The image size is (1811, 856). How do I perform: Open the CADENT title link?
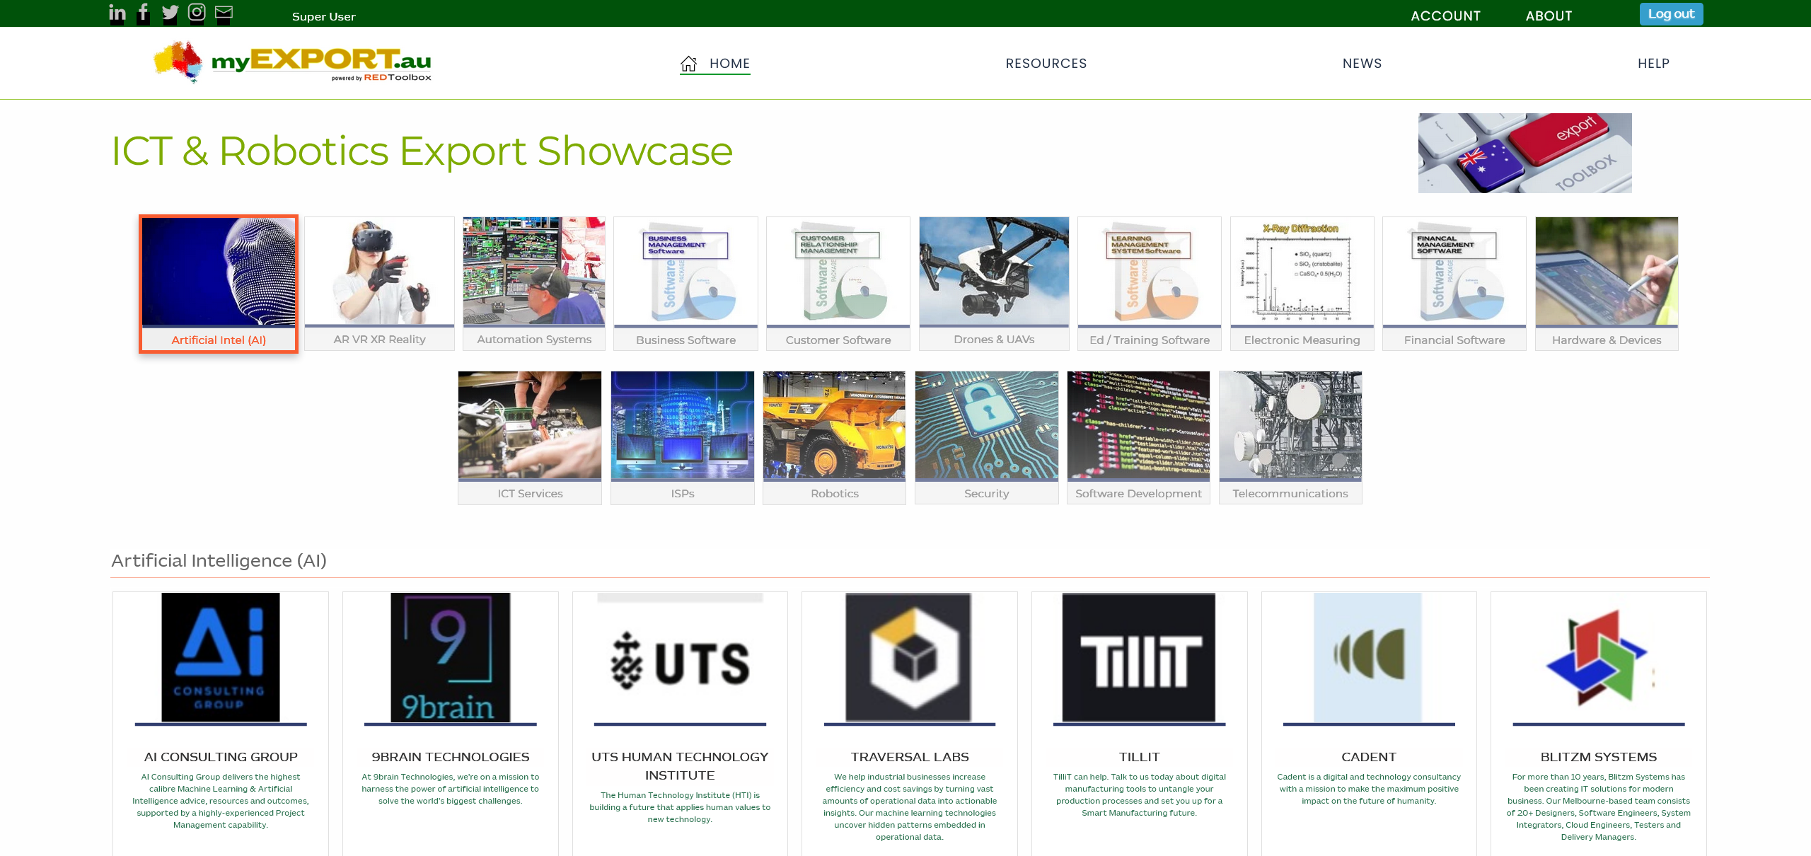tap(1369, 757)
